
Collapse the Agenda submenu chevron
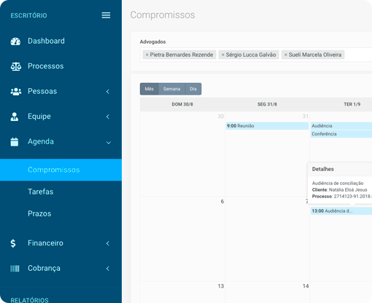109,143
